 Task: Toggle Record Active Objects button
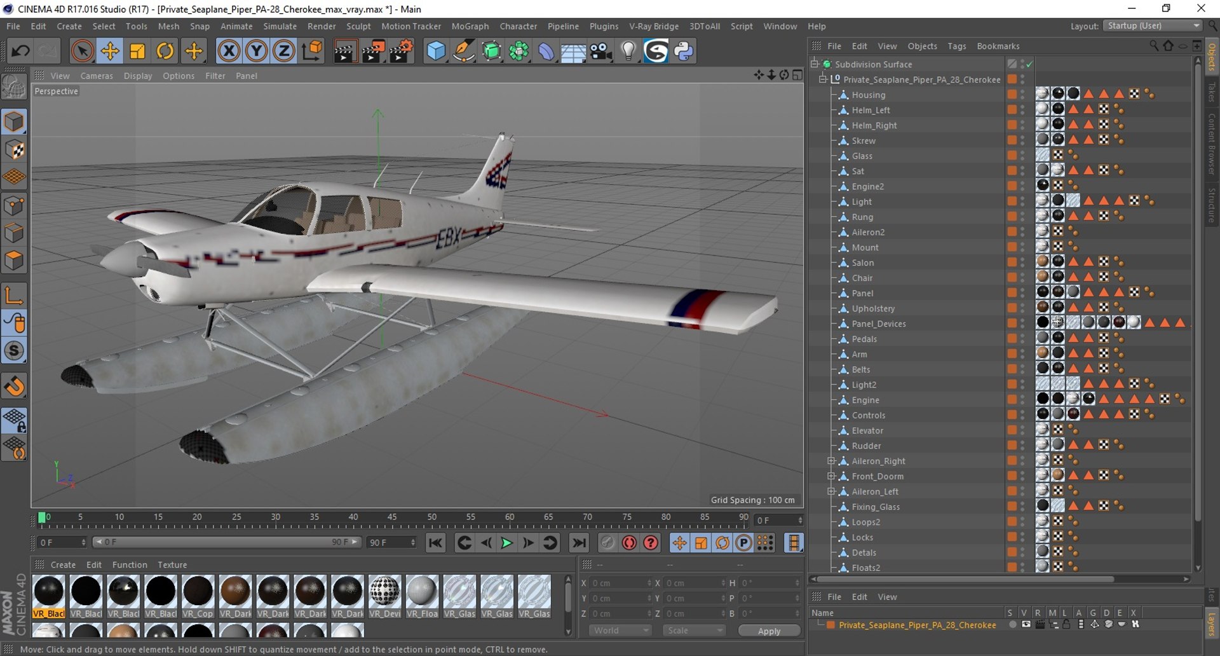click(629, 543)
